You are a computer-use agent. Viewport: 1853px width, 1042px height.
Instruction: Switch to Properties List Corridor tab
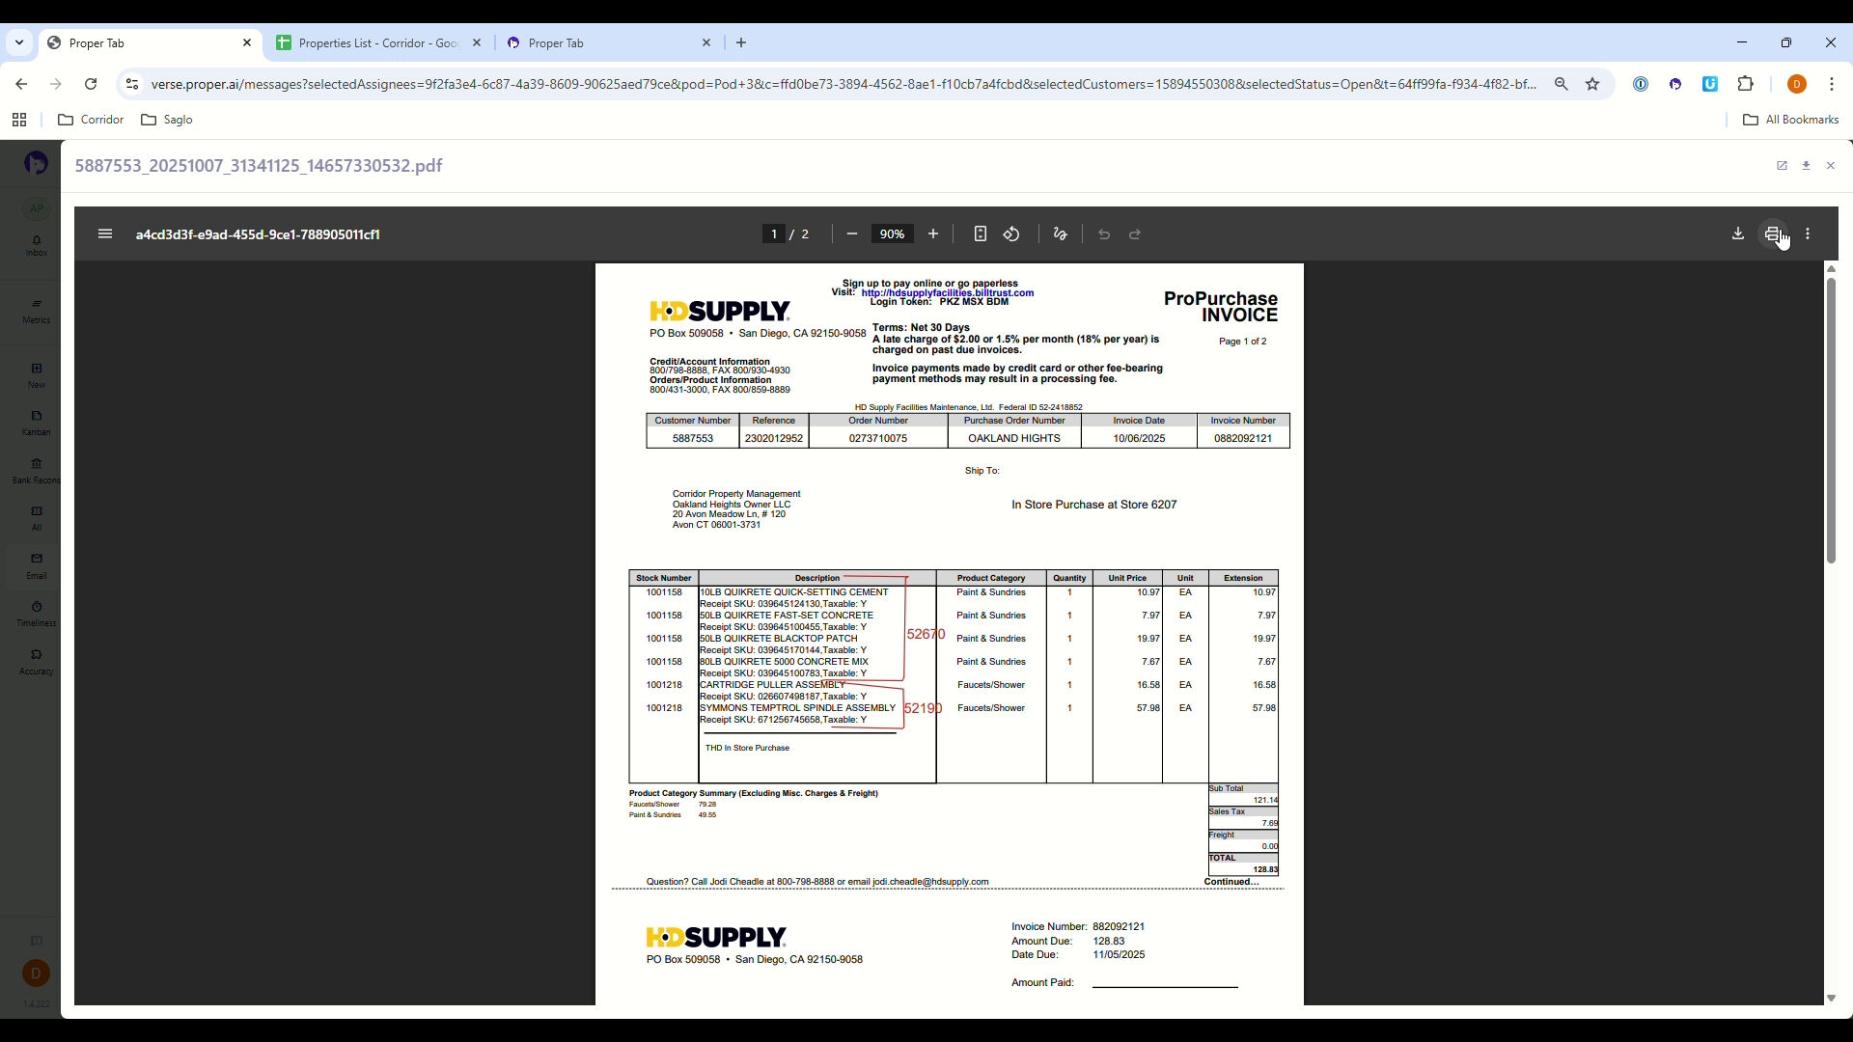click(x=378, y=43)
